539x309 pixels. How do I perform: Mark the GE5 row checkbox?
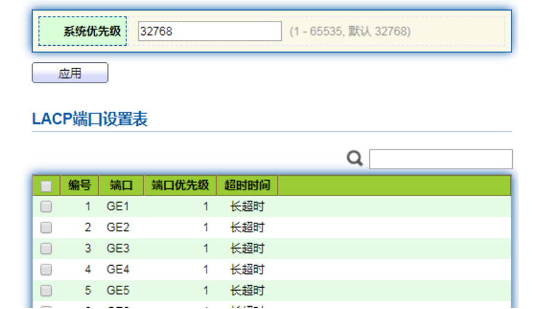point(46,291)
